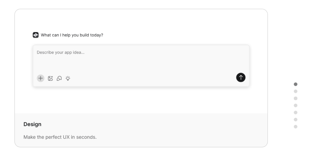Jump to the fourth carousel dot
Image resolution: width=316 pixels, height=167 pixels.
click(x=295, y=105)
